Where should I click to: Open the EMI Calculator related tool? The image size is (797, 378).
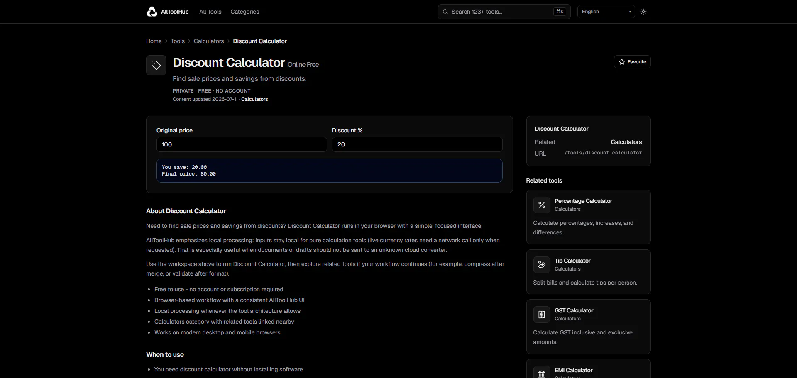click(589, 368)
